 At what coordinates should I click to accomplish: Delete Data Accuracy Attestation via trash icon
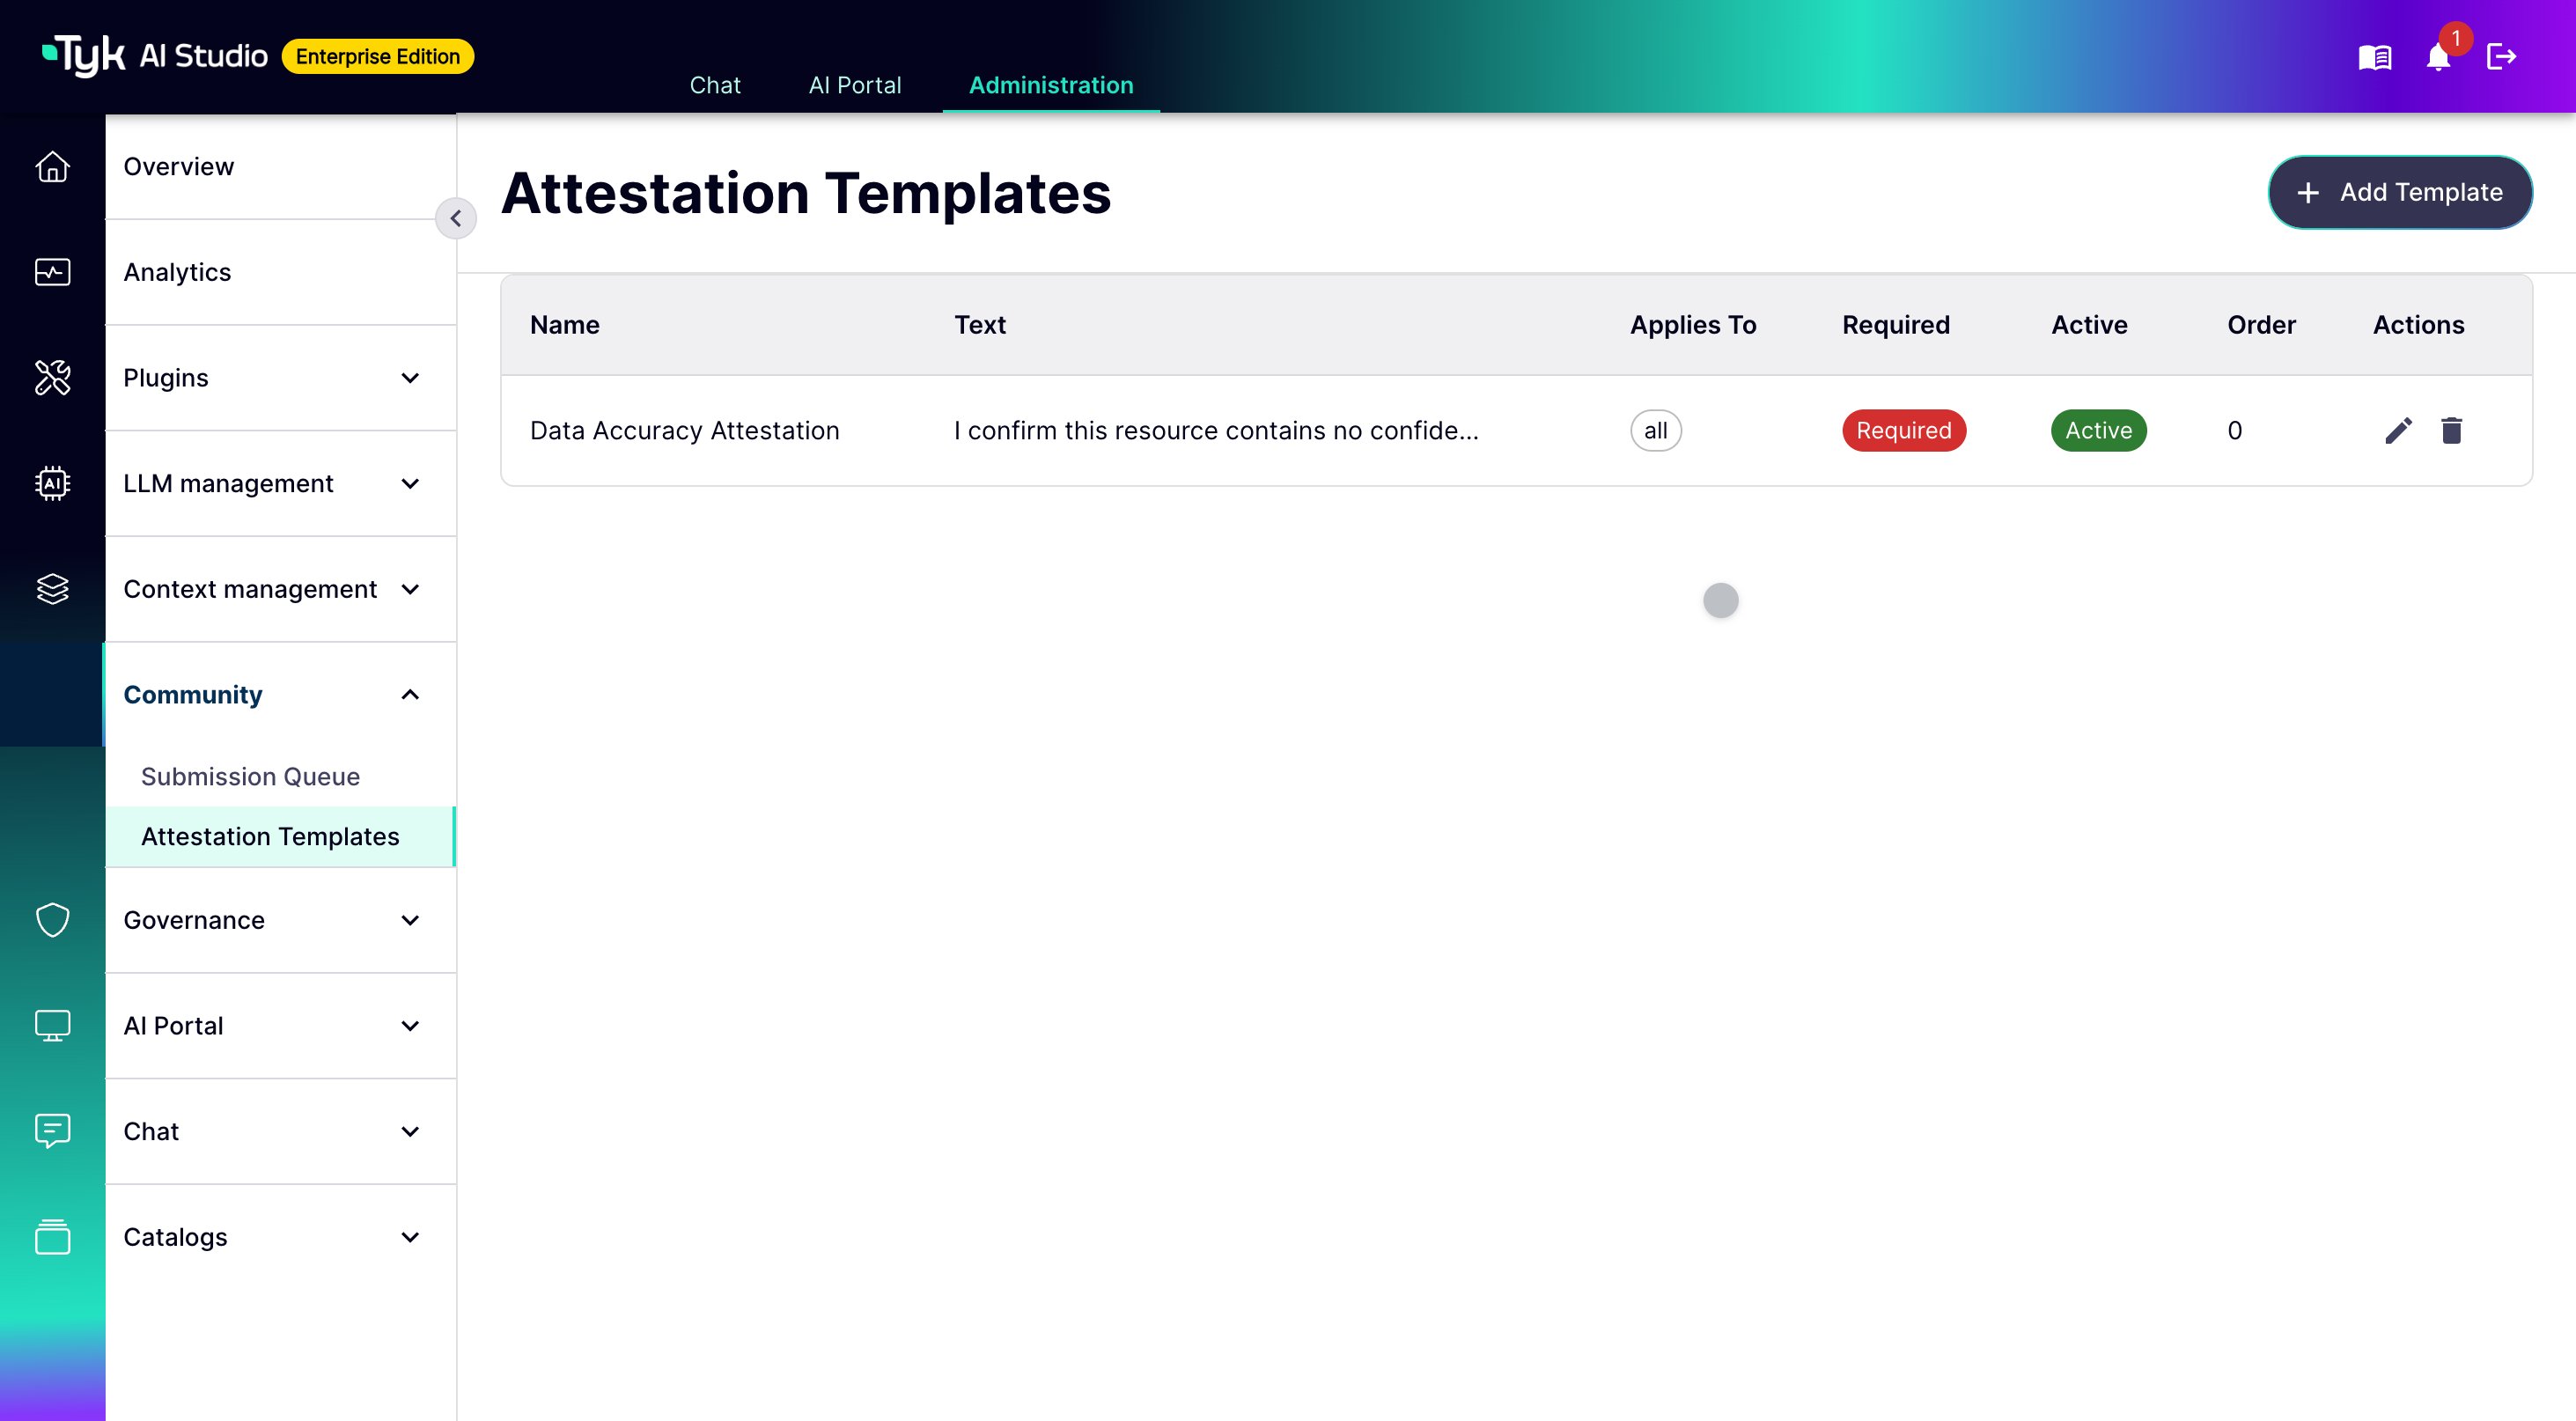(2451, 431)
